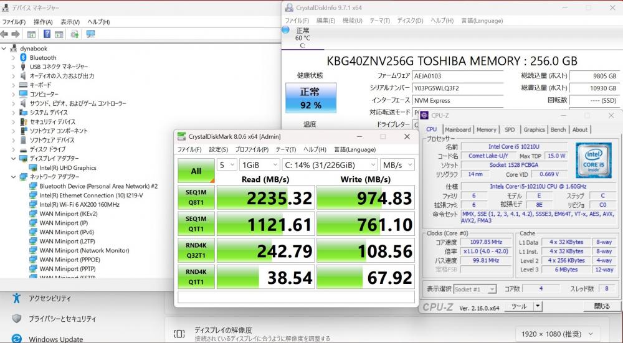This screenshot has height=343, width=623.
Task: Click the blue help icon in Device Manager toolbar
Action: (x=47, y=34)
